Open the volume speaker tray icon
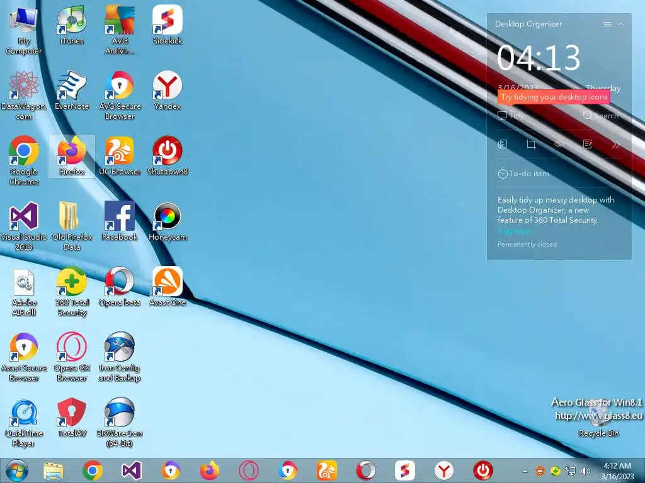 [x=585, y=471]
